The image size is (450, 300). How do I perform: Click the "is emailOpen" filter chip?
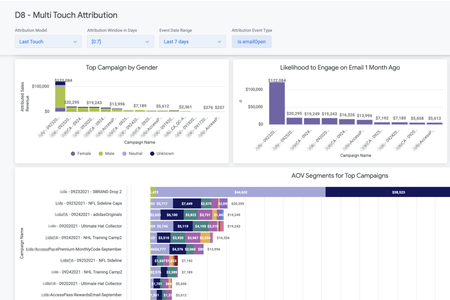tap(251, 41)
